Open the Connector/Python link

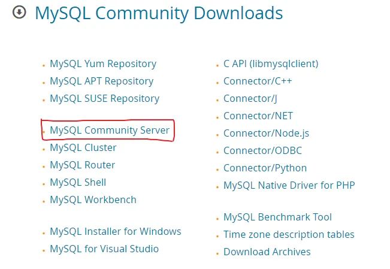point(265,168)
